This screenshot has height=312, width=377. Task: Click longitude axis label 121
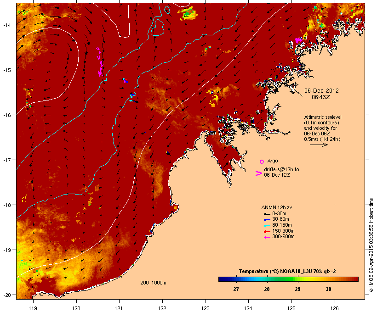click(119, 308)
